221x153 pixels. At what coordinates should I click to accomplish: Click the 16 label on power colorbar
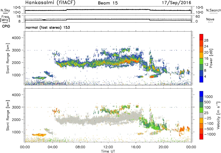click(x=206, y=59)
